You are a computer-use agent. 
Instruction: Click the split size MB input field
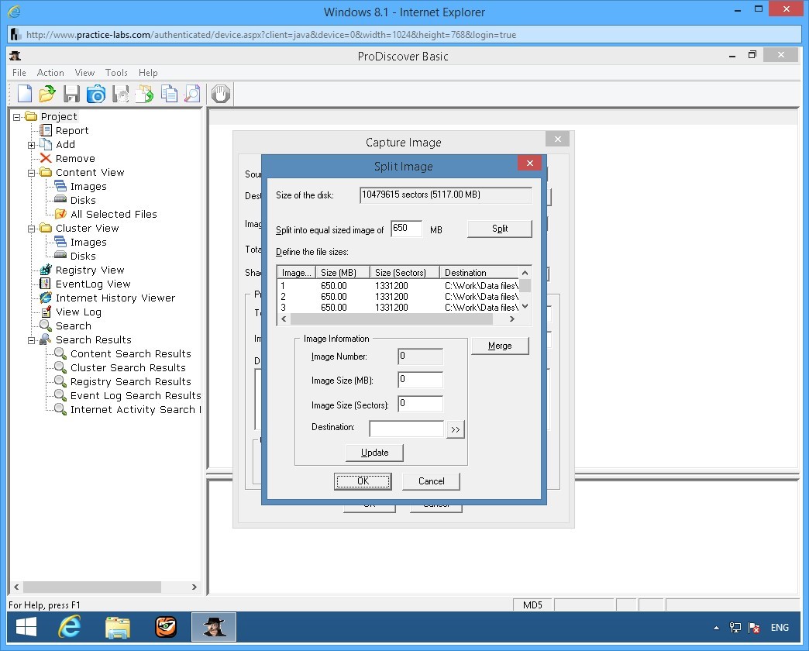tap(406, 229)
